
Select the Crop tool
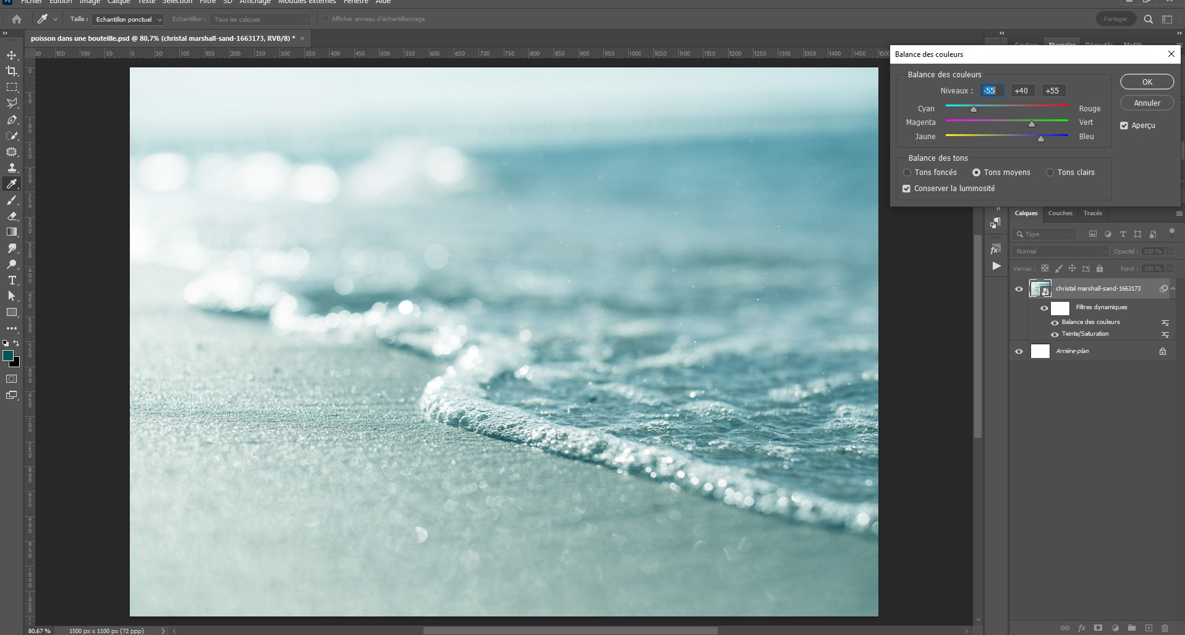pos(12,71)
